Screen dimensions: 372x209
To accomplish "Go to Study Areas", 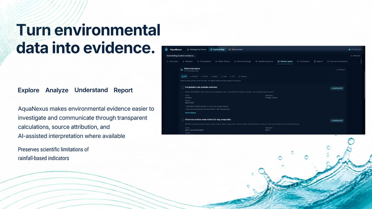I will coord(235,49).
